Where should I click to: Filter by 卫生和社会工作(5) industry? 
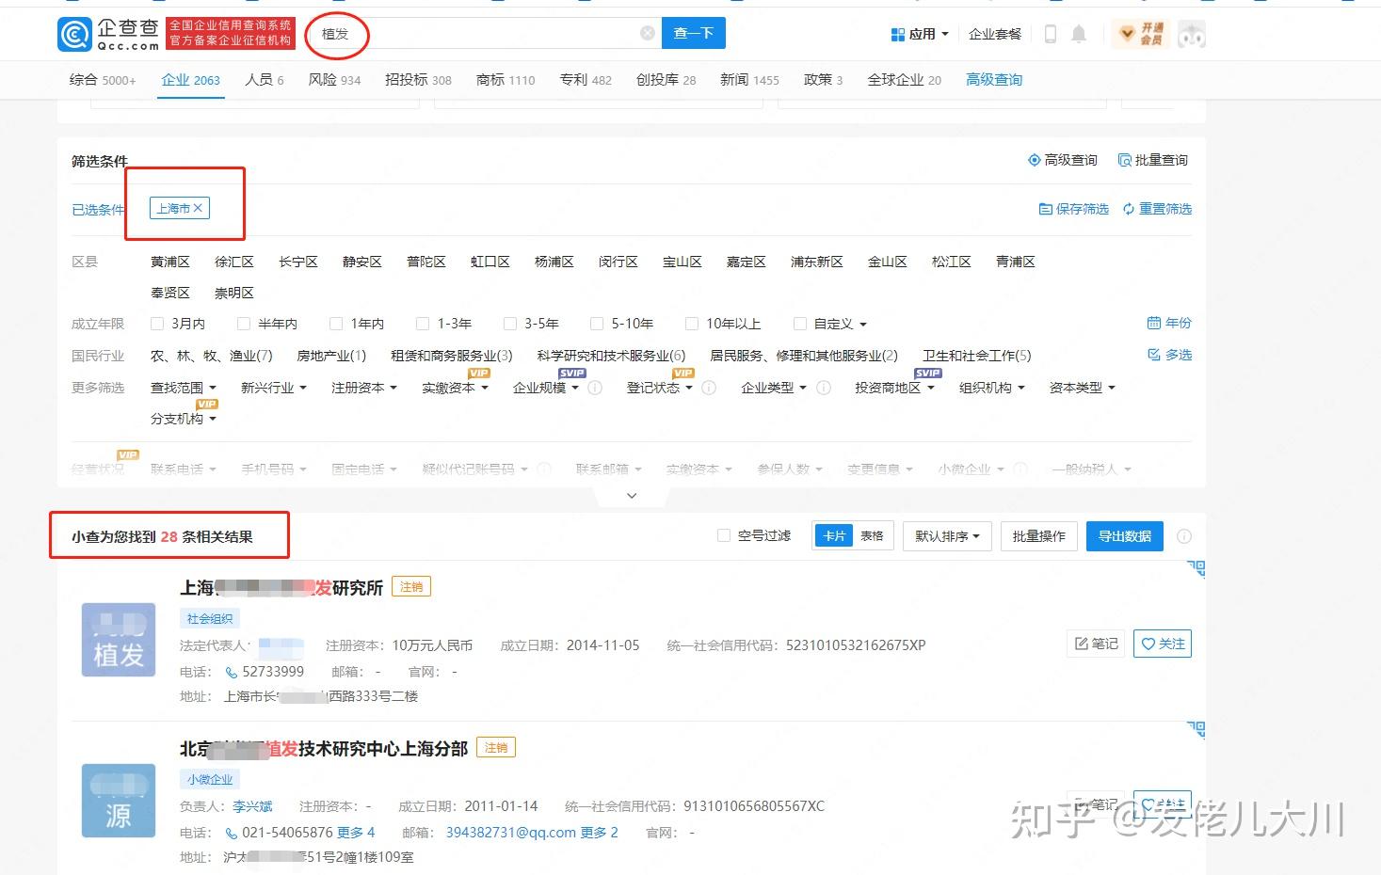[x=977, y=356]
